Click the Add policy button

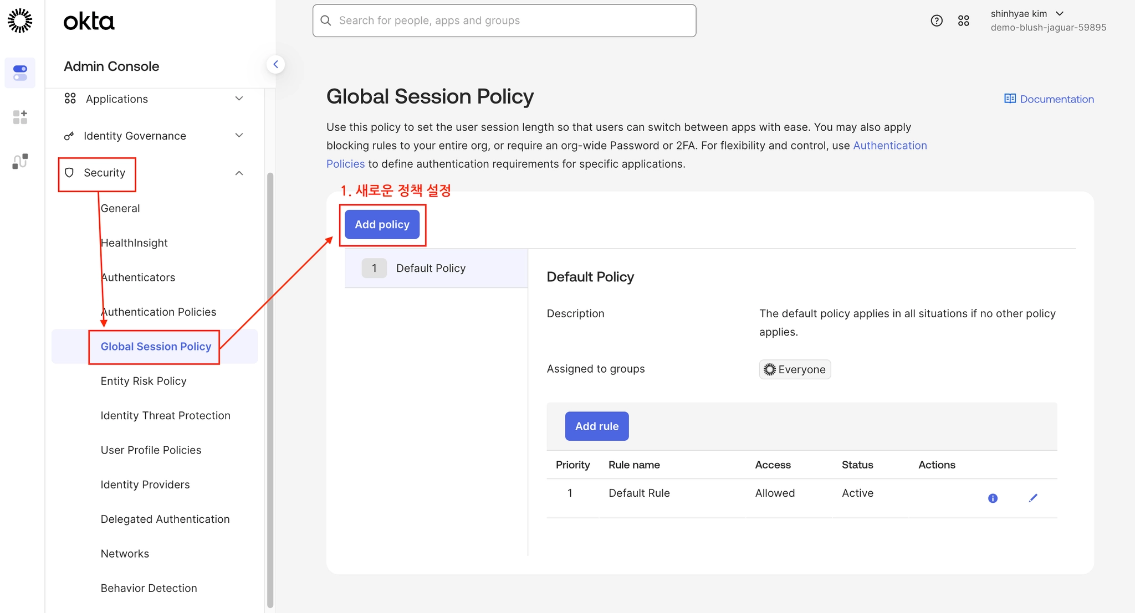382,224
